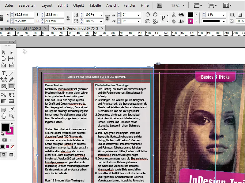Select the Gap tool
Image resolution: width=245 pixels, height=183 pixels.
(x=11, y=59)
